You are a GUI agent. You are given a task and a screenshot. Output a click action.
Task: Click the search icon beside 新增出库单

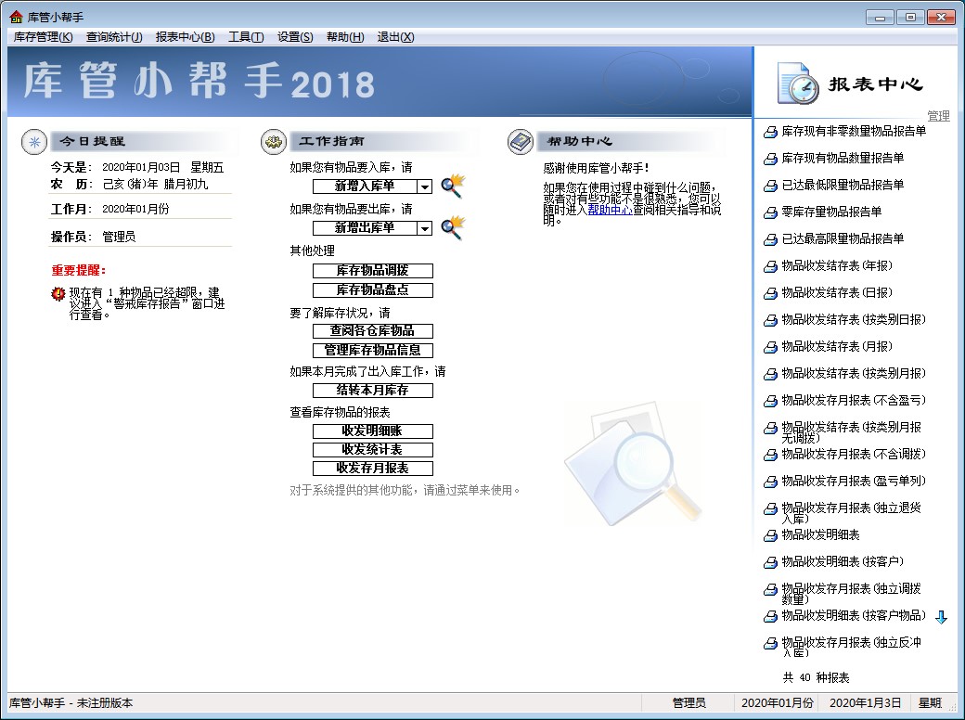click(452, 227)
